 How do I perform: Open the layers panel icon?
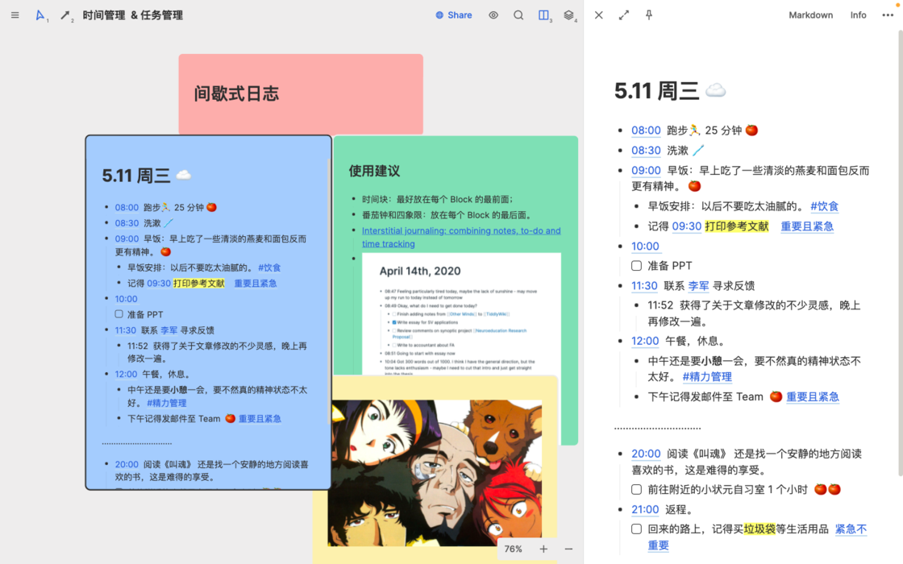567,15
